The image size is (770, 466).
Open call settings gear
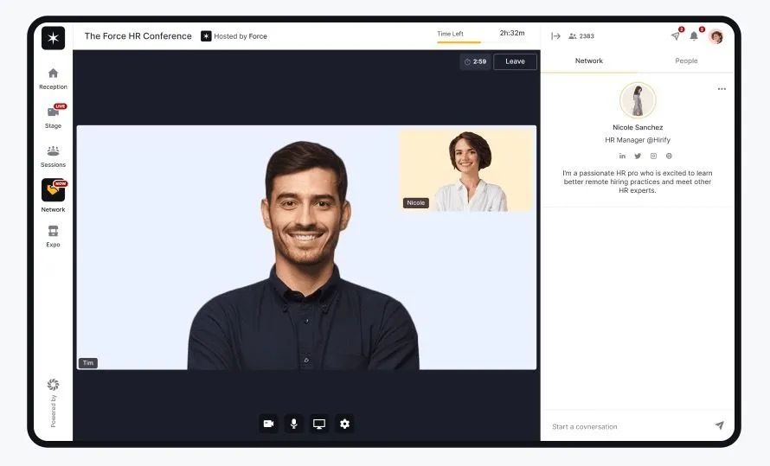[x=344, y=424]
